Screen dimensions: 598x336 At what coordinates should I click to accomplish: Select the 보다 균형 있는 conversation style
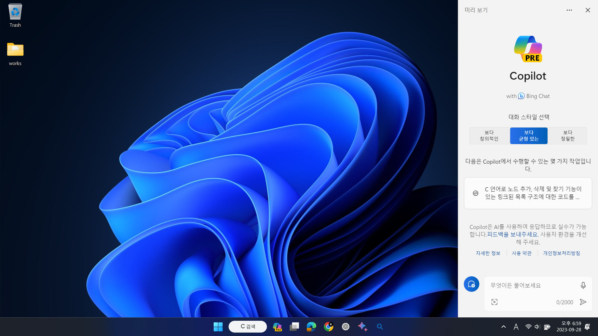click(529, 136)
